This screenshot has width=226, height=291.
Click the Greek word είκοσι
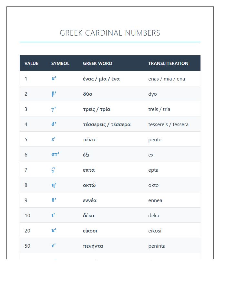pyautogui.click(x=90, y=231)
